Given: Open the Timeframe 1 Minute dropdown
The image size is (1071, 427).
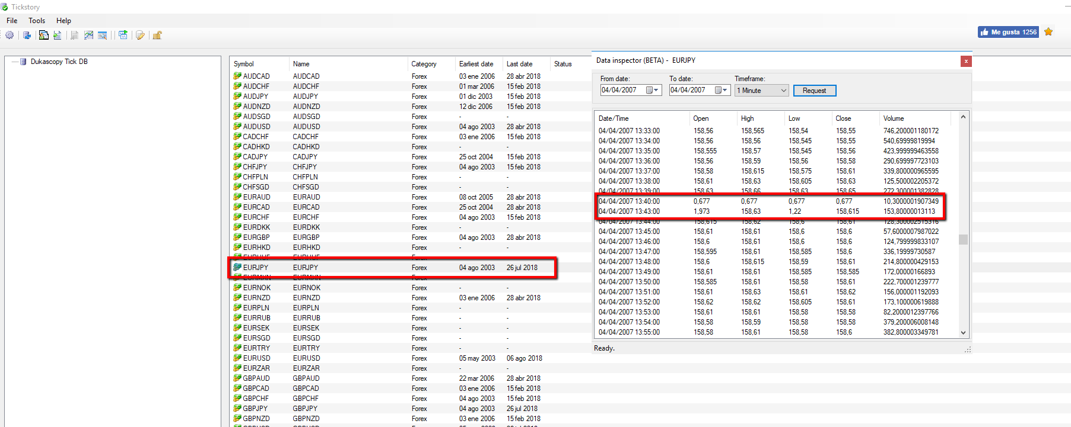Looking at the screenshot, I should coord(761,91).
